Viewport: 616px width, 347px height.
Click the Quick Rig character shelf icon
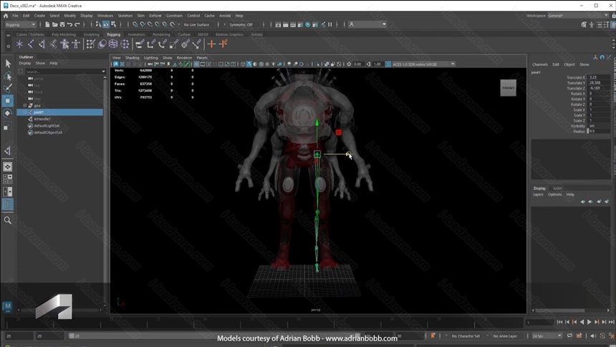click(64, 44)
